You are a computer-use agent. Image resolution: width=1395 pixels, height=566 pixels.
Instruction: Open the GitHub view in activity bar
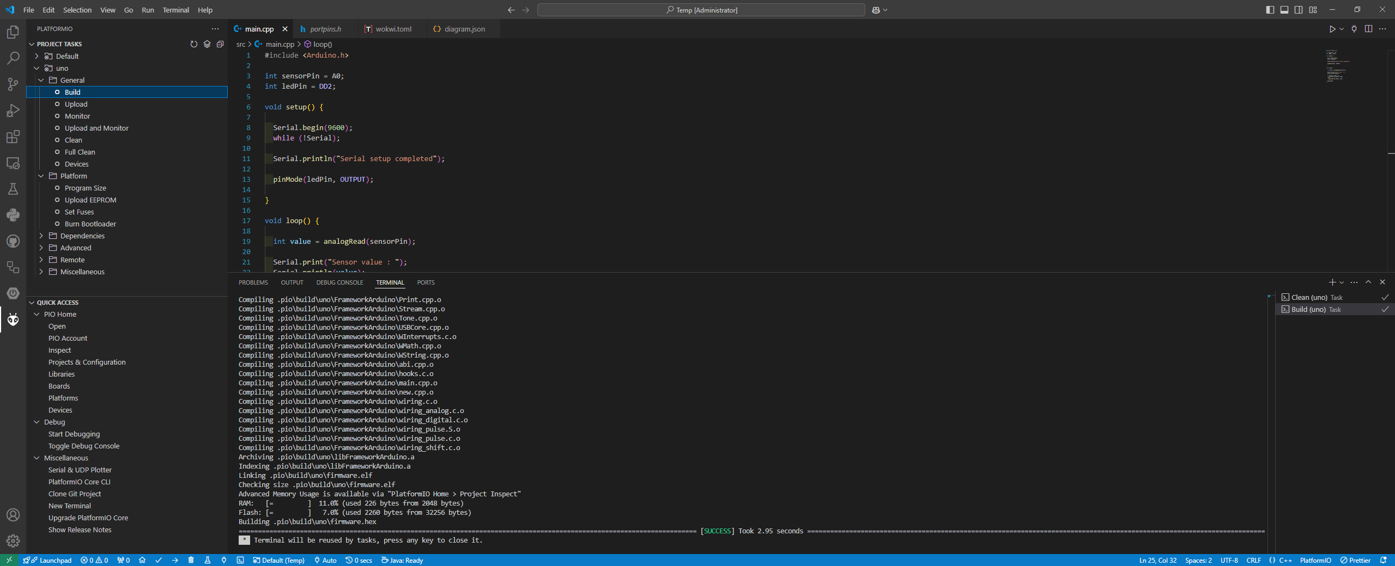tap(13, 241)
